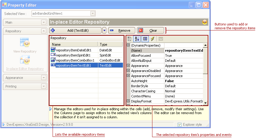Viewport: 257px width, 138px height.
Task: Click property grid scroll down arrow
Action: [x=205, y=103]
